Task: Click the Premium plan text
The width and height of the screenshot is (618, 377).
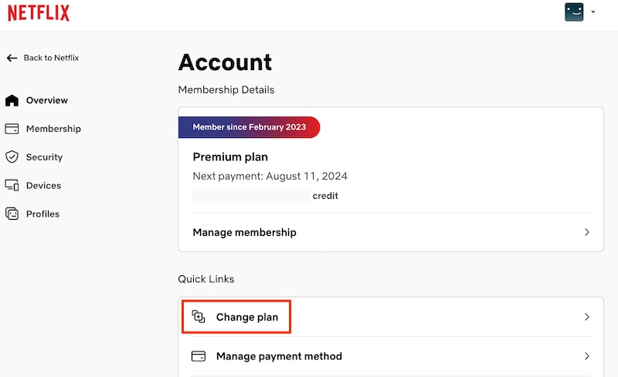Action: click(230, 157)
